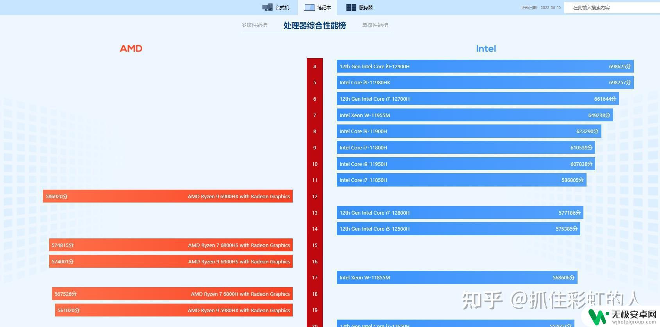Click the Core i5-12500H entry
Viewport: 660px width, 327px height.
[x=458, y=229]
